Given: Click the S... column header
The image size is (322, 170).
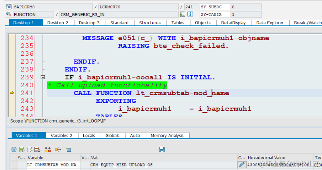Looking at the screenshot, I should tap(22, 158).
